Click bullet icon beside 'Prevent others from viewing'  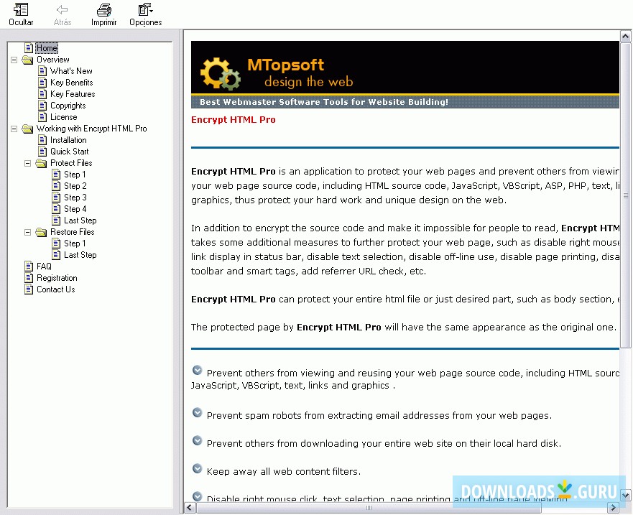197,370
